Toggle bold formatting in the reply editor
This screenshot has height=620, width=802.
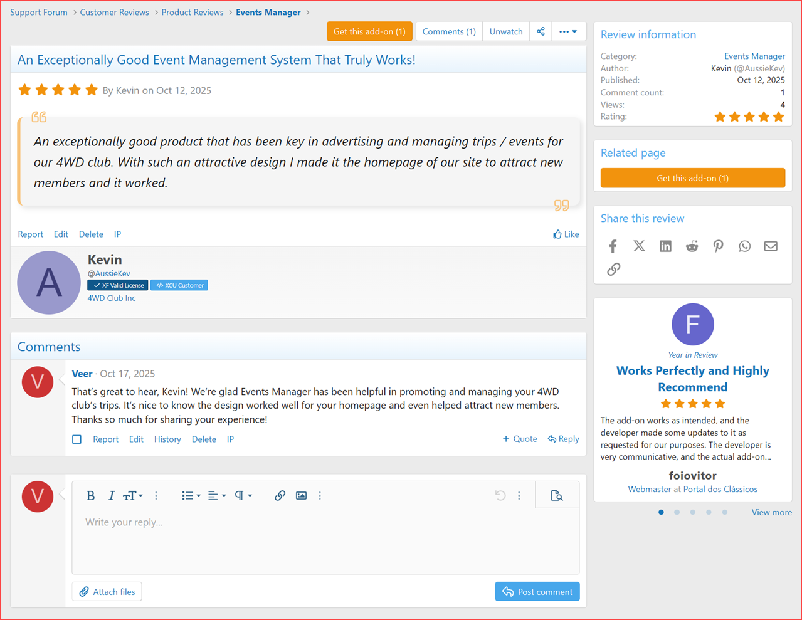(90, 495)
